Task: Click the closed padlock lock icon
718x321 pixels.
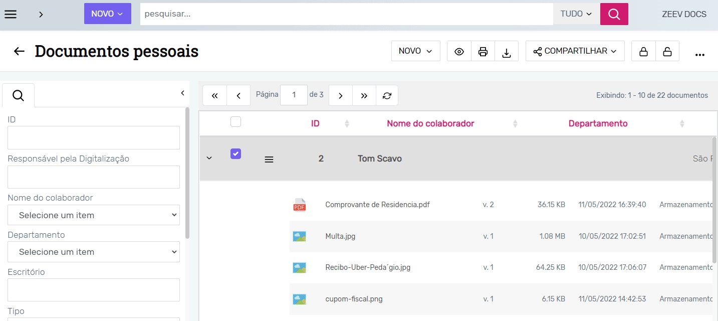Action: pyautogui.click(x=643, y=51)
